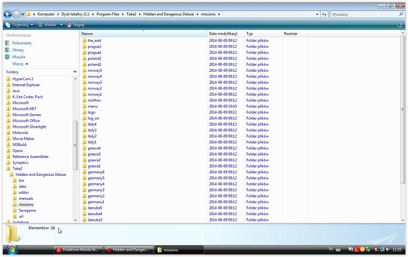
Task: Open the Help question mark icon
Action: [x=400, y=25]
